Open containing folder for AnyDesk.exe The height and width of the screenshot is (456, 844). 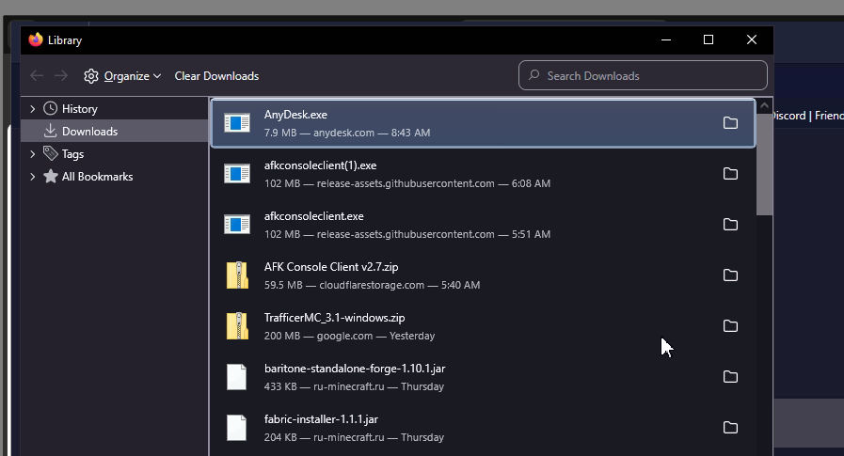point(730,123)
